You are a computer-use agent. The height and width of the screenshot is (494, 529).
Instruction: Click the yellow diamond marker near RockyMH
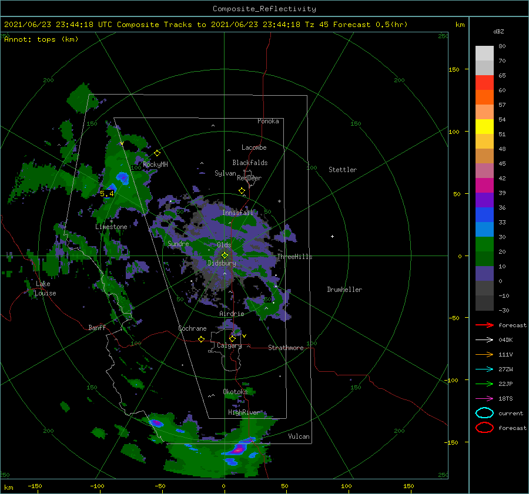(157, 153)
